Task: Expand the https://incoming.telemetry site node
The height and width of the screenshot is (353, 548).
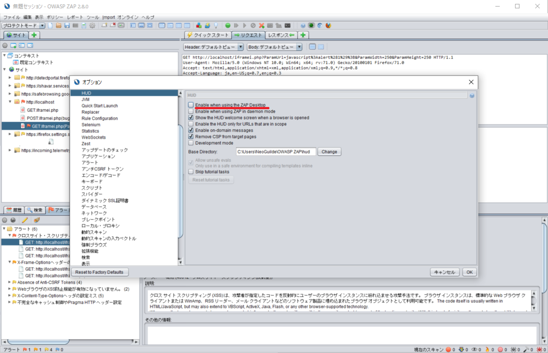Action: tap(10, 150)
